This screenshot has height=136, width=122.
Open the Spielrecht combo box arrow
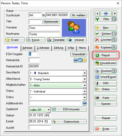(x=49, y=110)
